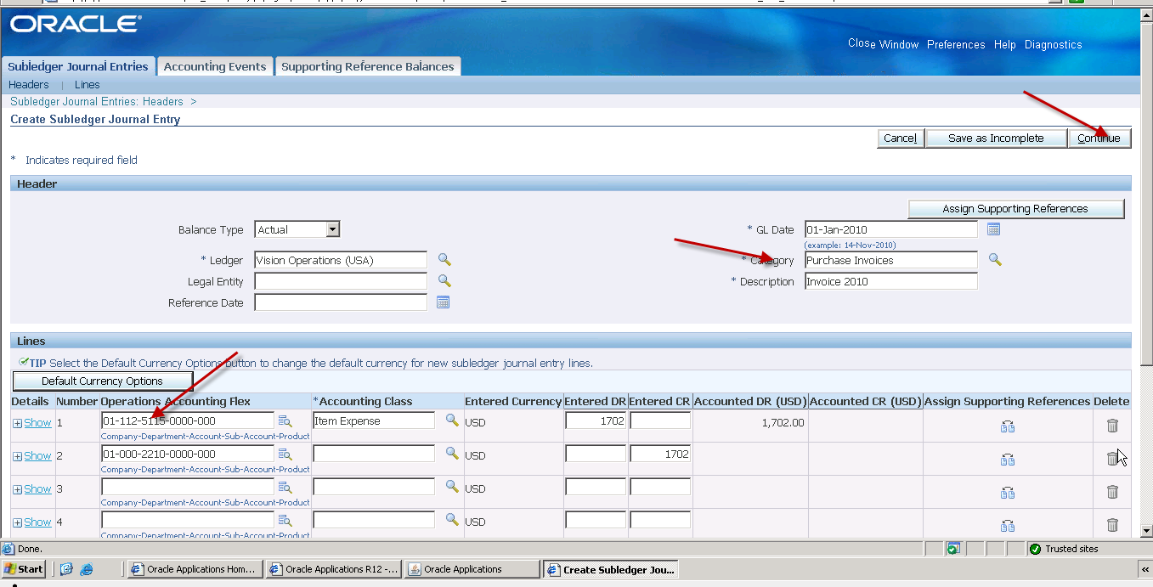Image resolution: width=1153 pixels, height=587 pixels.
Task: Expand line 4 details plus icon
Action: point(17,522)
